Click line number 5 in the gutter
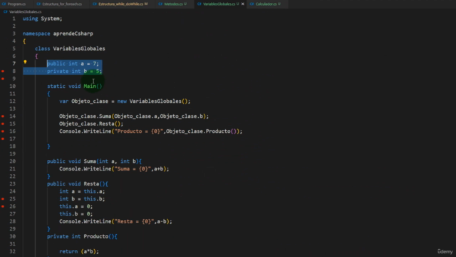456x257 pixels. click(x=14, y=49)
